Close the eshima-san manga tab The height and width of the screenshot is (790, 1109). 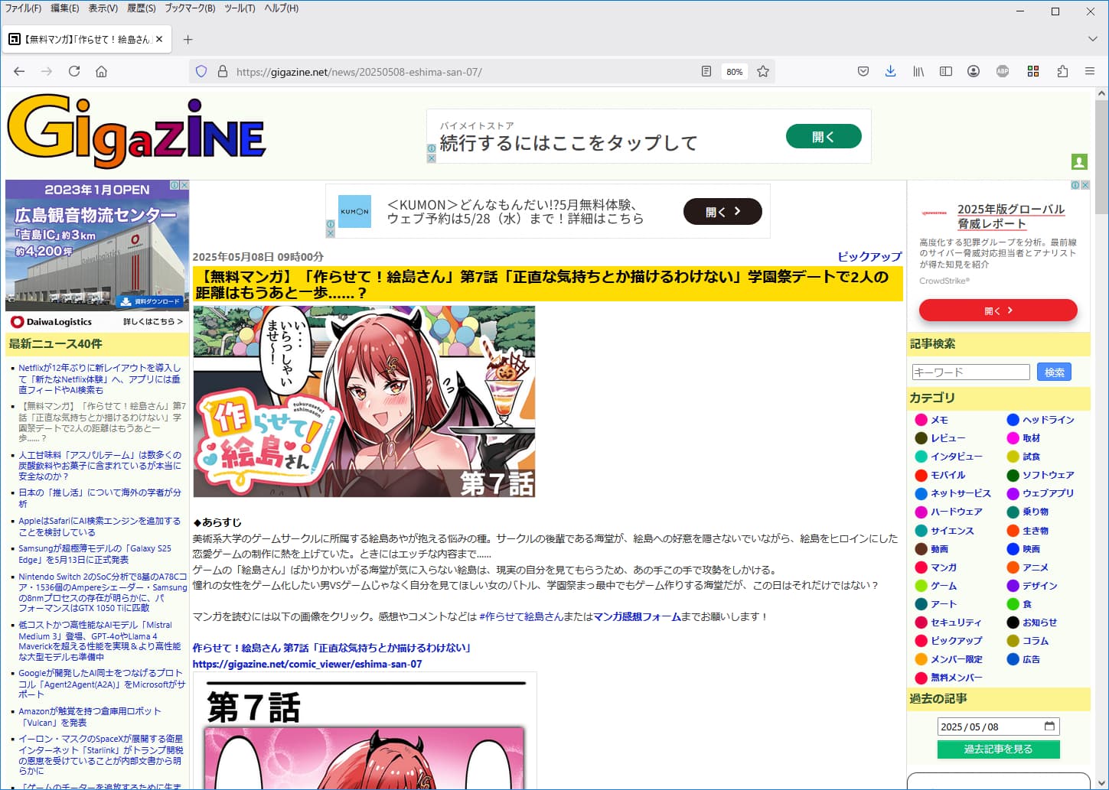click(x=159, y=39)
